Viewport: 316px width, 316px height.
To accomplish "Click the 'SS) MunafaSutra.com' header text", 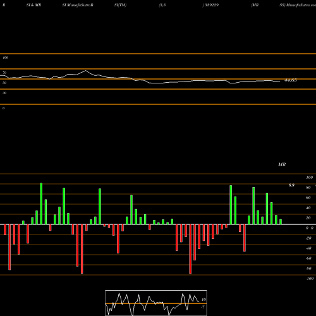I will pyautogui.click(x=298, y=5).
